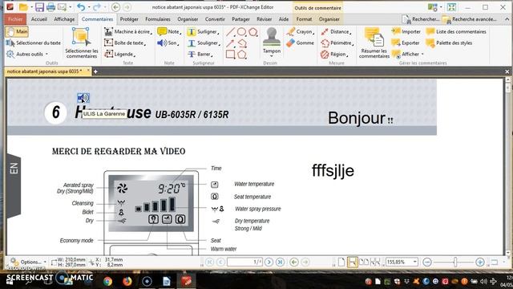Screen dimensions: 513x289
Task: Choose Légende callout tool
Action: (x=119, y=54)
